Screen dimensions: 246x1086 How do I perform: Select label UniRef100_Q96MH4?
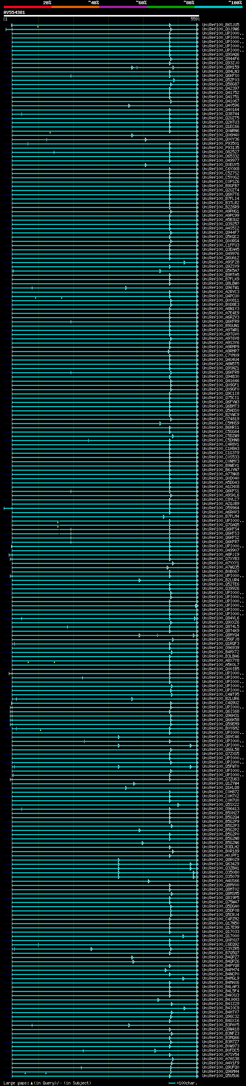pos(221,1071)
